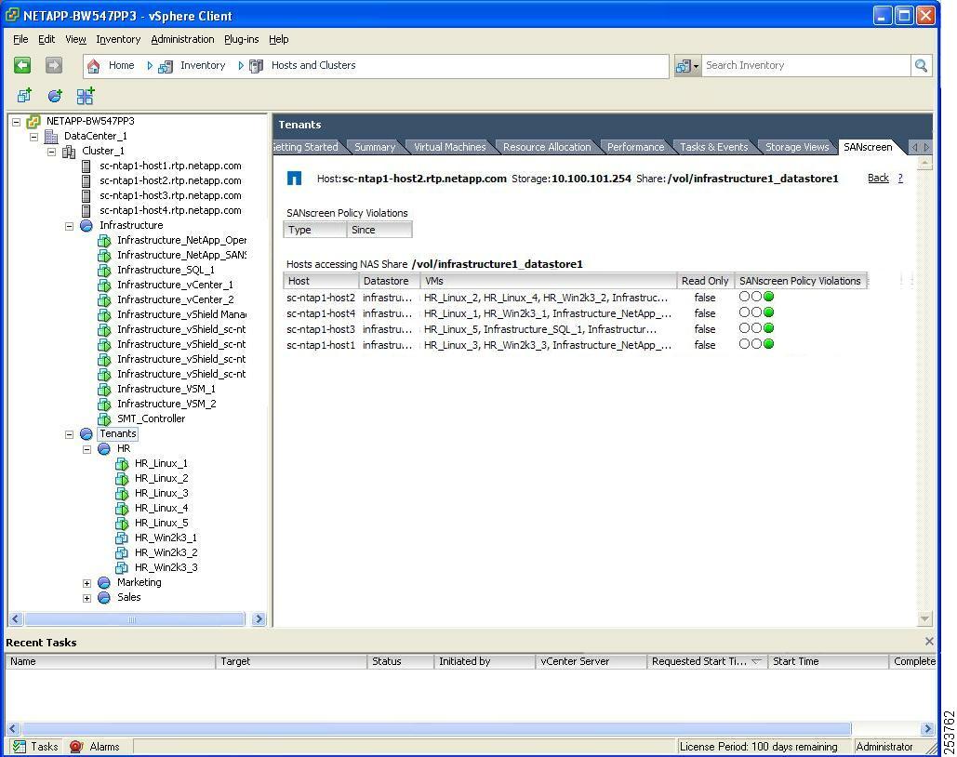Click the green Back navigation arrow
Screen dimensions: 957x757
22,65
